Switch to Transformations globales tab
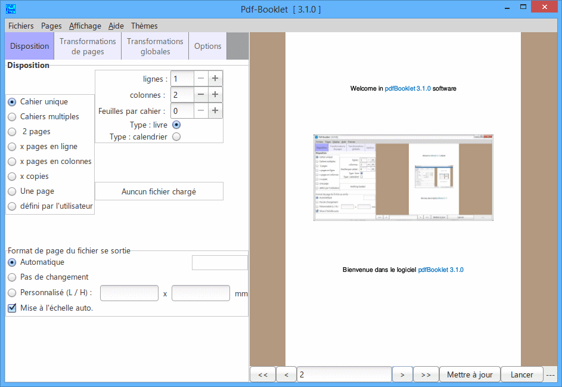This screenshot has height=387, width=562. tap(155, 46)
